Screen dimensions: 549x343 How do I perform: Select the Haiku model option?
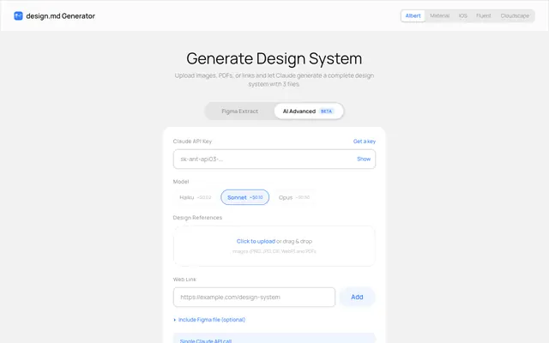click(x=196, y=197)
